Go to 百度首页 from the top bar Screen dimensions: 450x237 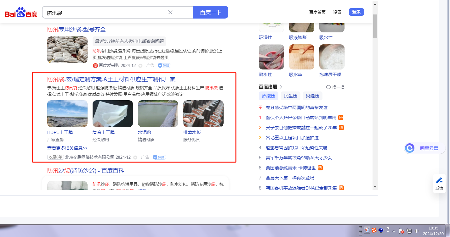tap(317, 12)
